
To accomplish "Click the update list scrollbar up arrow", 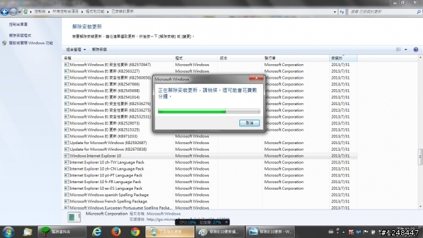I will tap(420, 58).
